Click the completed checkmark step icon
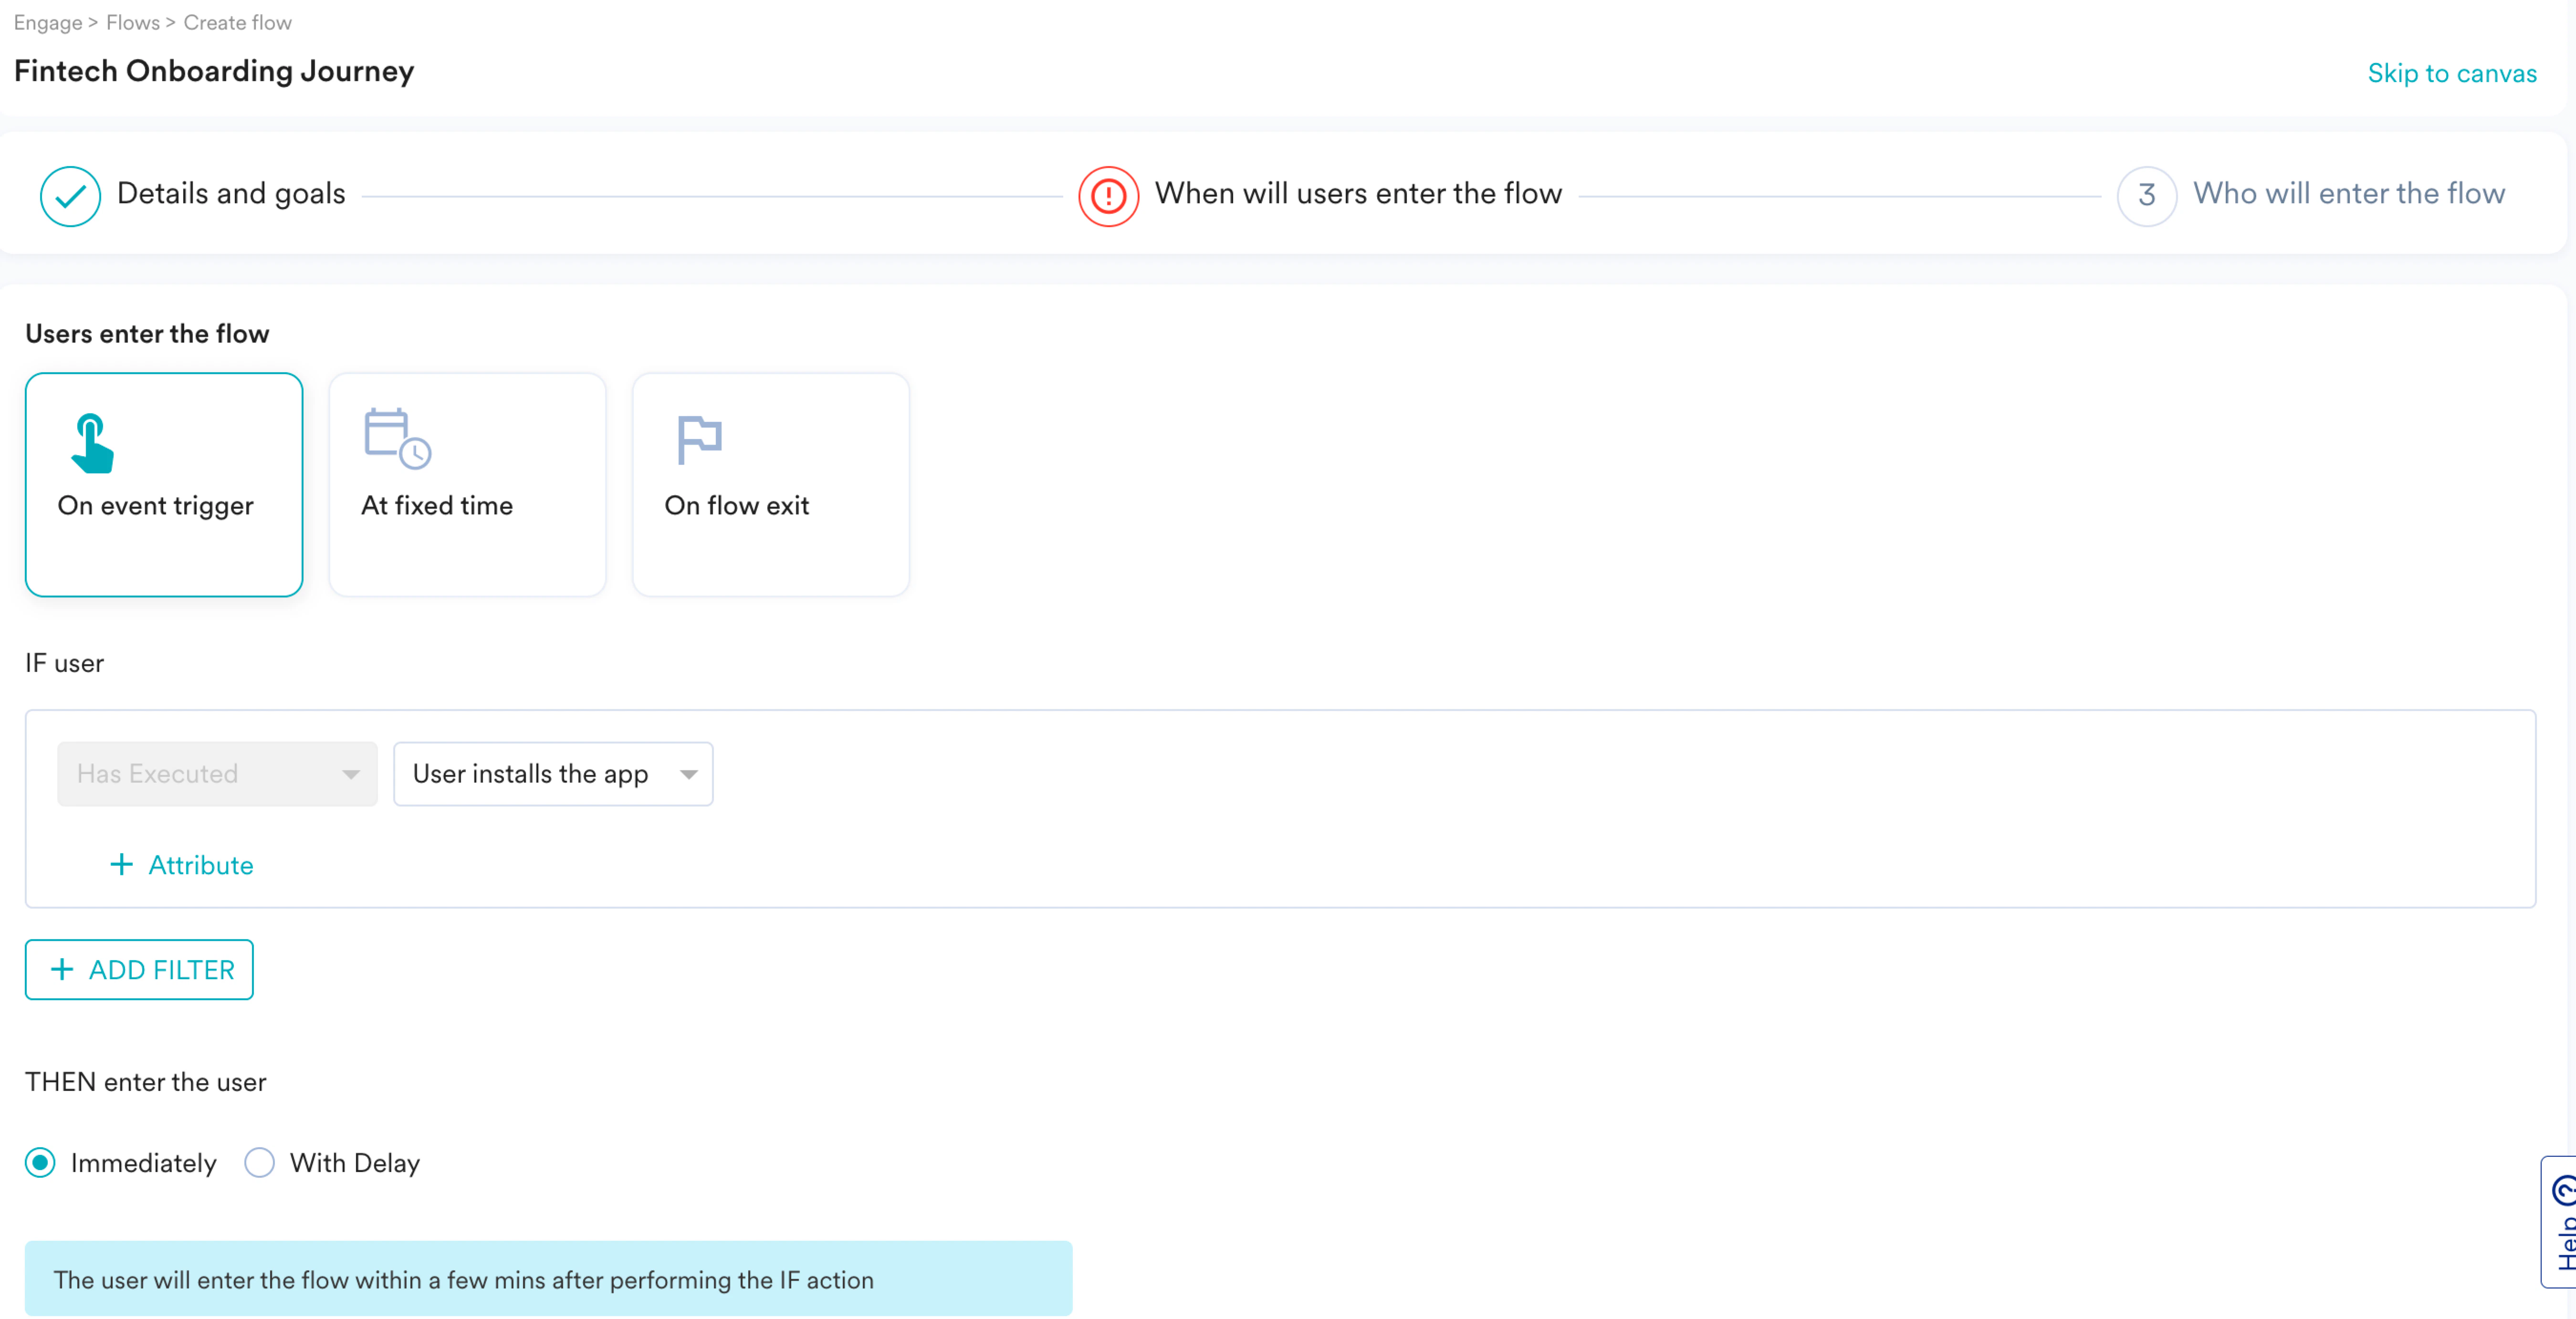Image resolution: width=2576 pixels, height=1319 pixels. (70, 196)
